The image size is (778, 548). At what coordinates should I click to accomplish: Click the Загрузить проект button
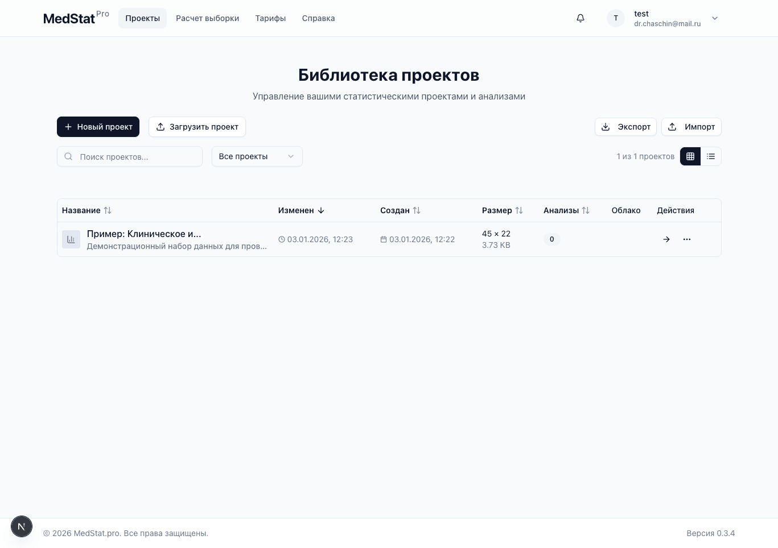coord(197,127)
